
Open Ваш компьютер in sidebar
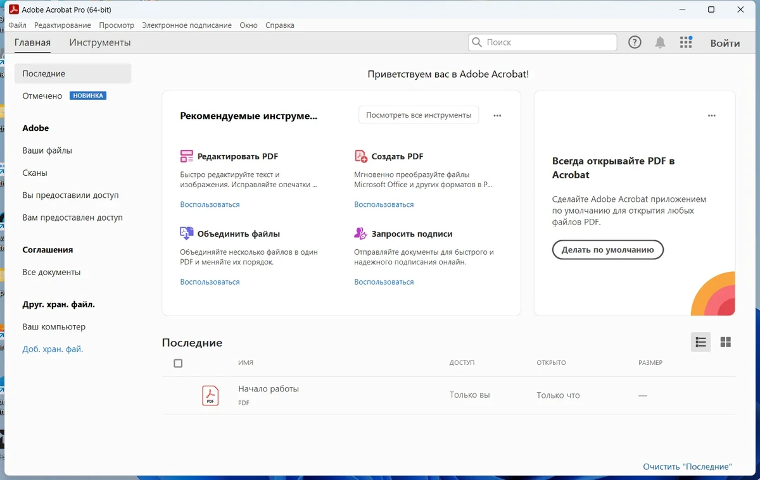[54, 327]
